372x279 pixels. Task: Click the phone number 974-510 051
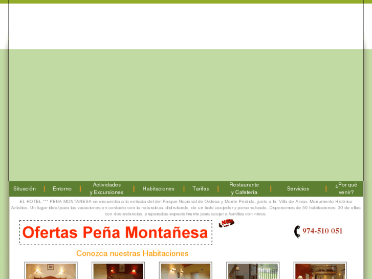(322, 231)
